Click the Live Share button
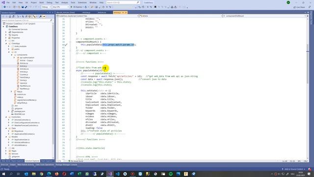Screen dimensions: 314x177 (x=299, y=7)
